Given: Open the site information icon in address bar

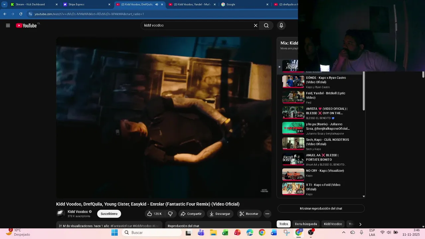Looking at the screenshot, I should coord(30,14).
